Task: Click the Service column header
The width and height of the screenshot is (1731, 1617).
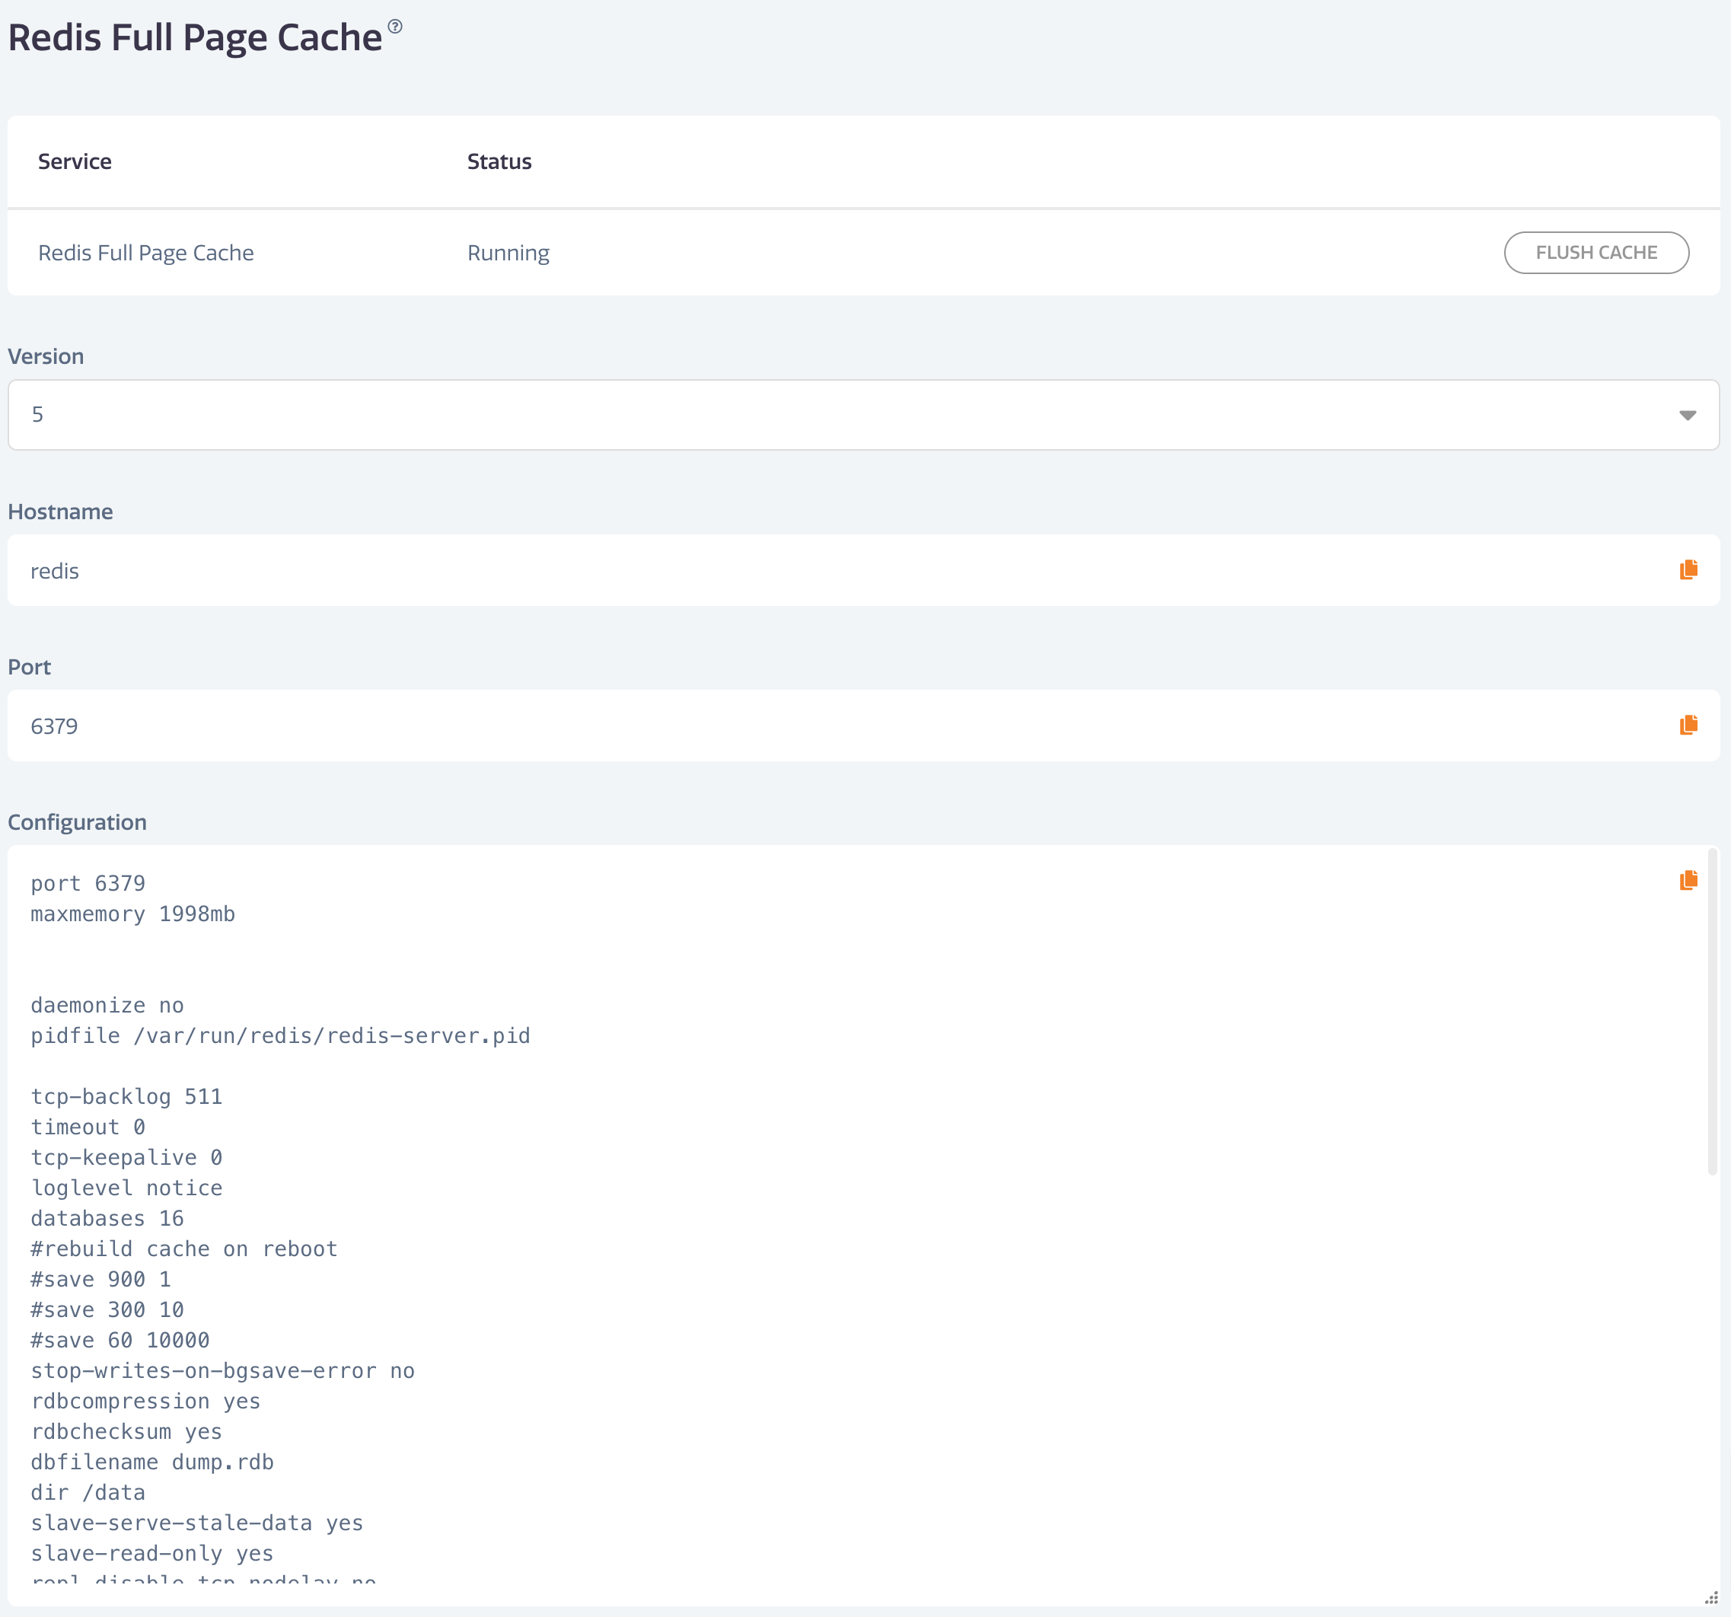Action: point(75,161)
